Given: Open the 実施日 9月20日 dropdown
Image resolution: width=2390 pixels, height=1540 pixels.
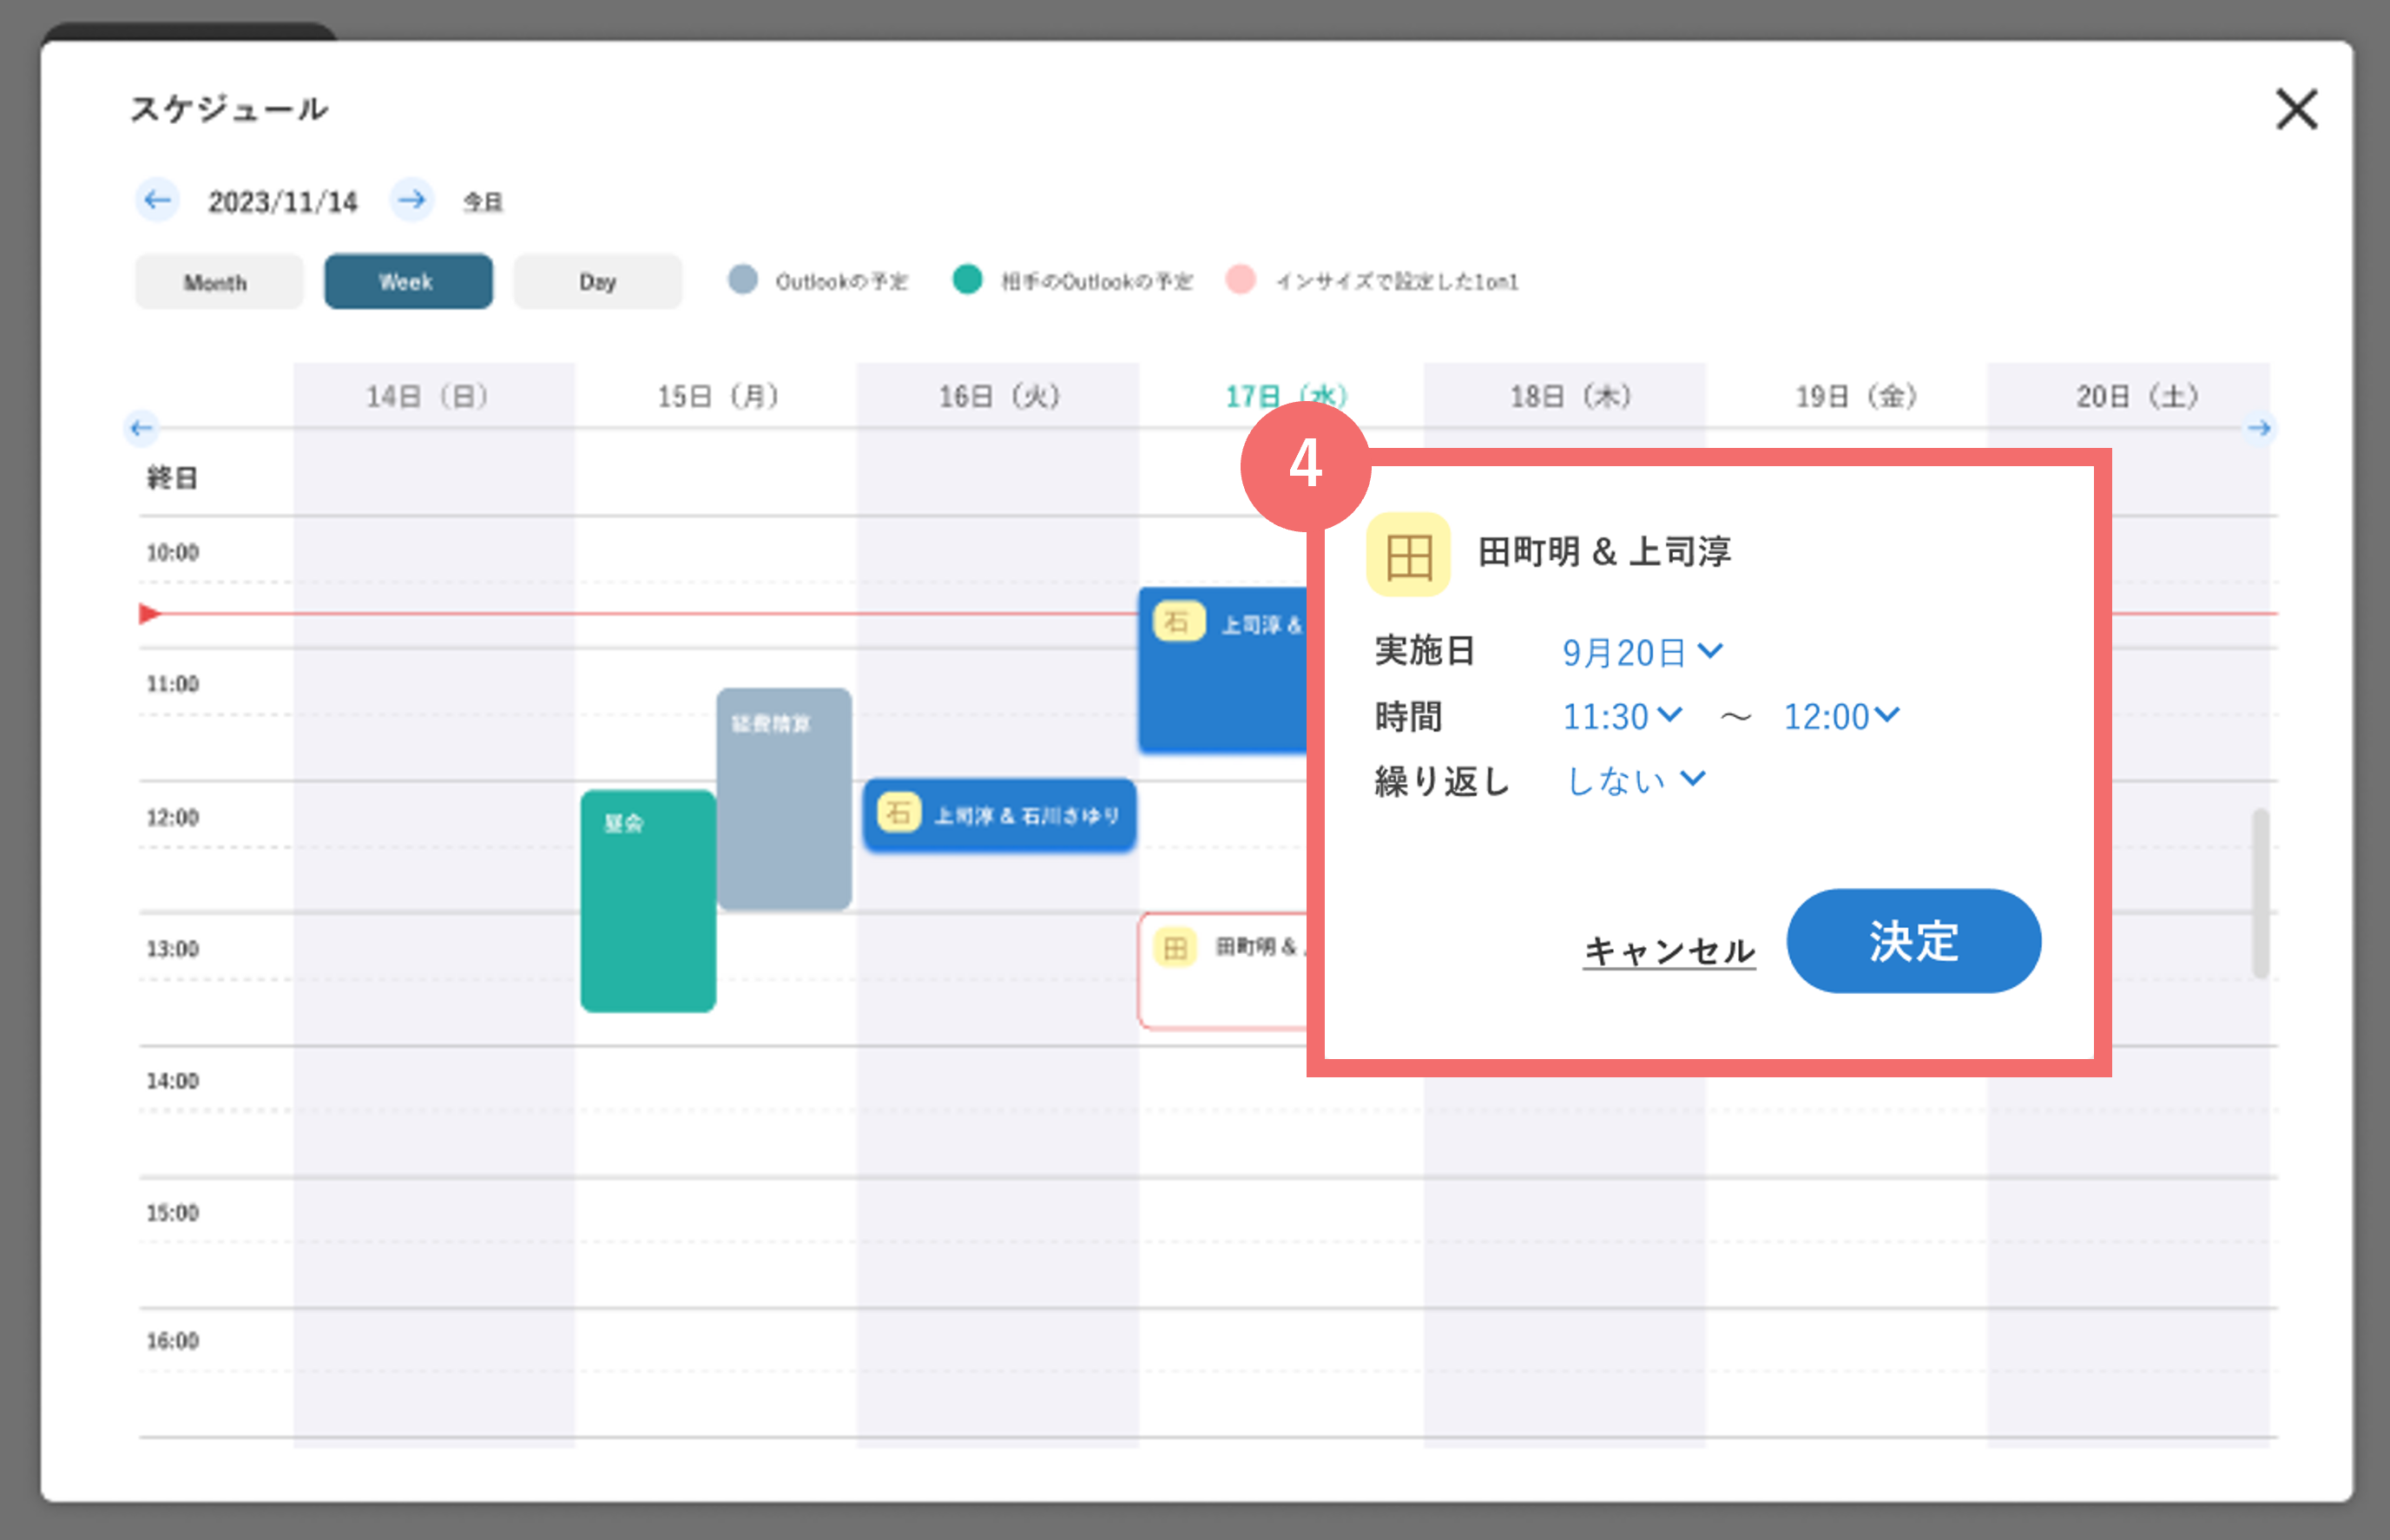Looking at the screenshot, I should (x=1642, y=652).
